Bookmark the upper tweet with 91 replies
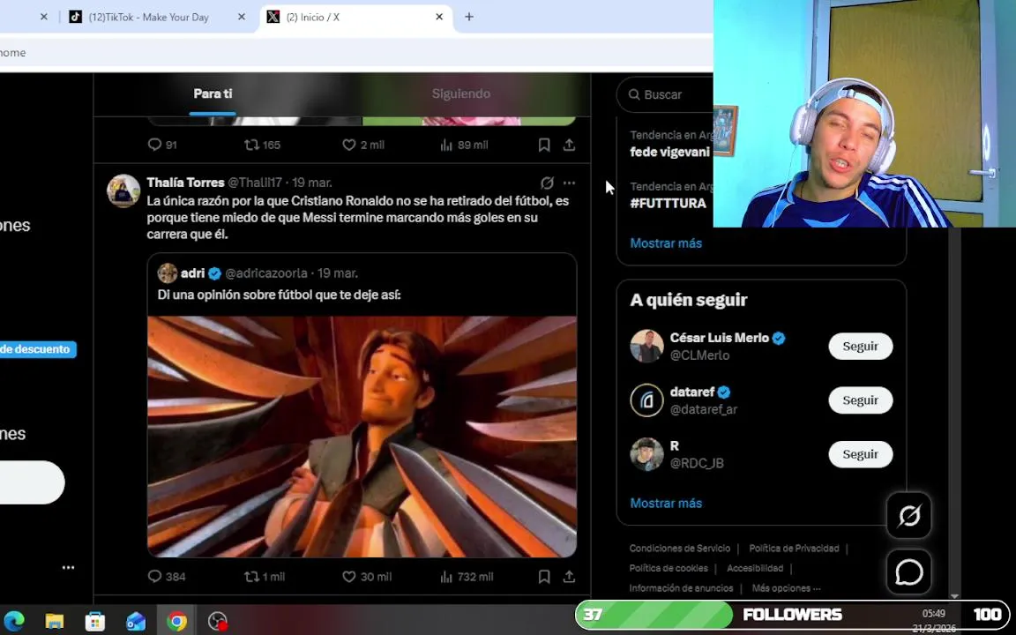The image size is (1016, 635). 544,145
